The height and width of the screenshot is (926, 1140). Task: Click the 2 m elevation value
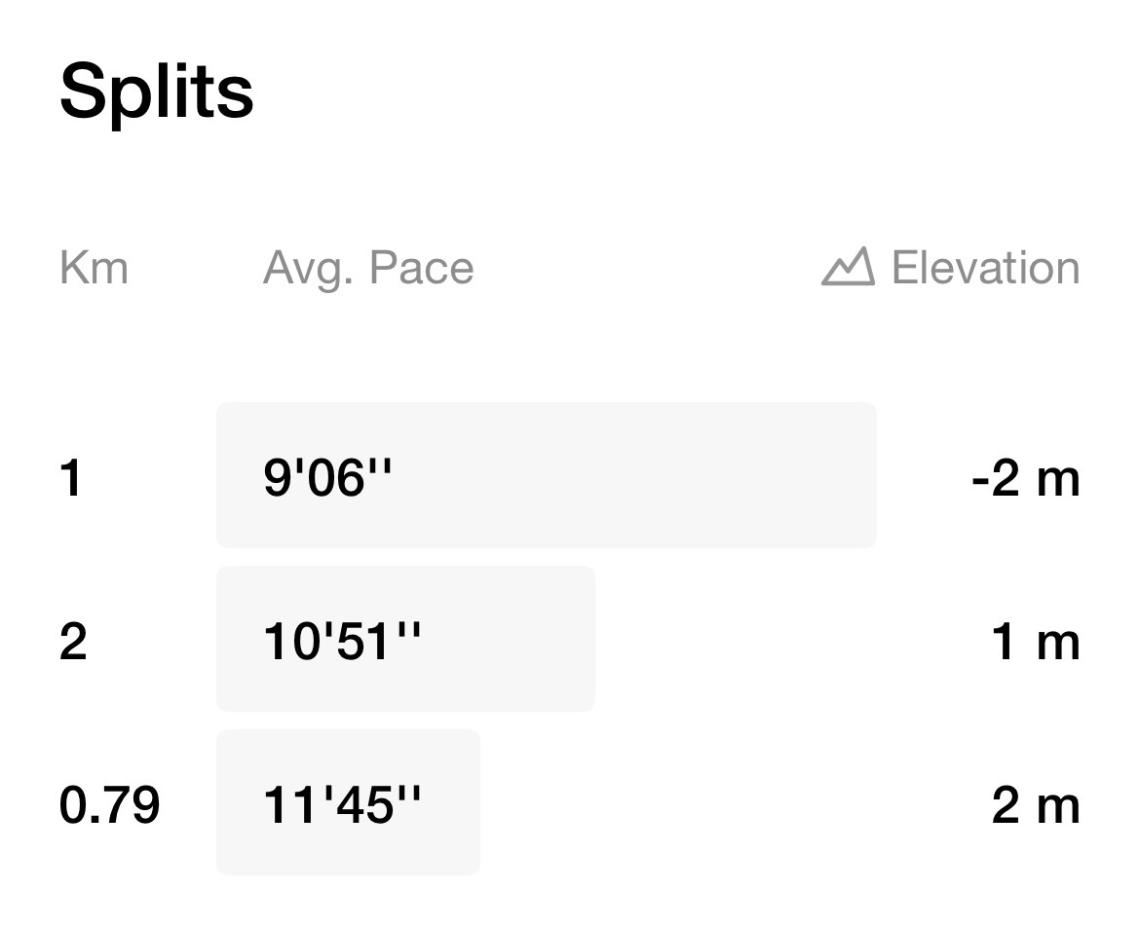tap(1036, 805)
